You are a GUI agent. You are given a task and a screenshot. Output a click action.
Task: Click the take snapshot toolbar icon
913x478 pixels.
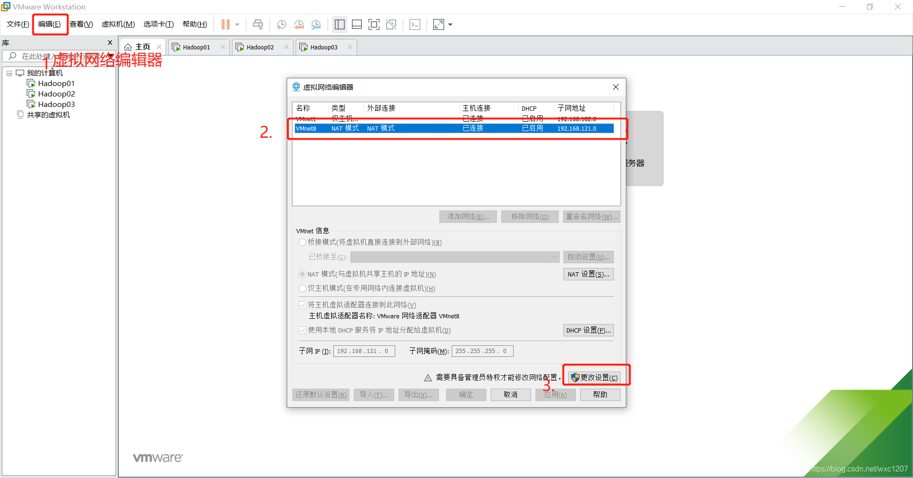click(282, 24)
